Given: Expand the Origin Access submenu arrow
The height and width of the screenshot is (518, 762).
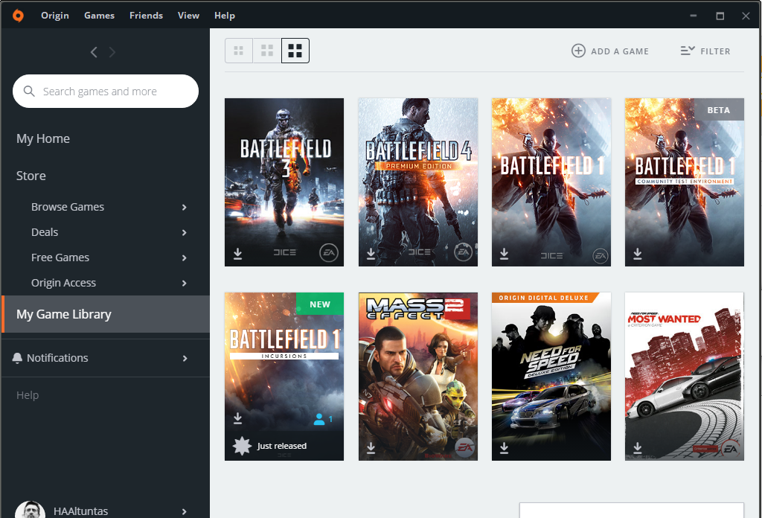Looking at the screenshot, I should point(185,283).
